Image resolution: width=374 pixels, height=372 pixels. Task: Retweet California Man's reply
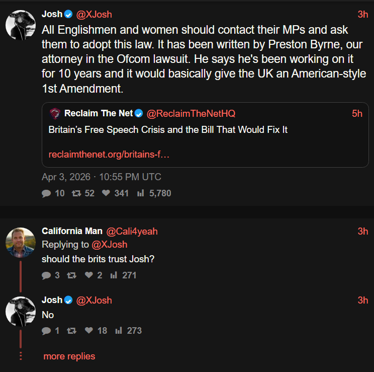click(71, 275)
